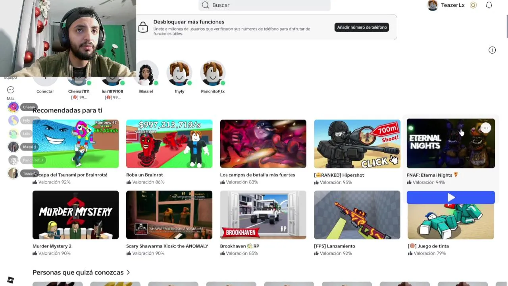Open the options dots on Eternal Nights card
Screen dimensions: 508x286
tap(485, 128)
